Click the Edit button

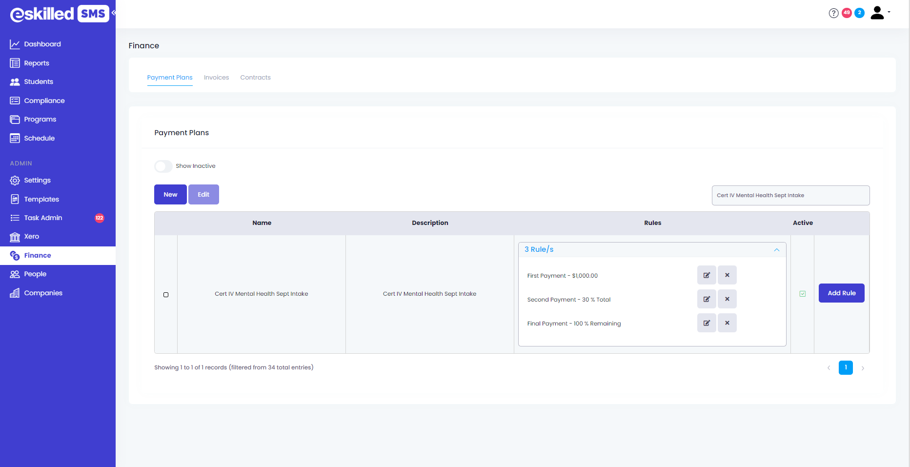coord(203,195)
